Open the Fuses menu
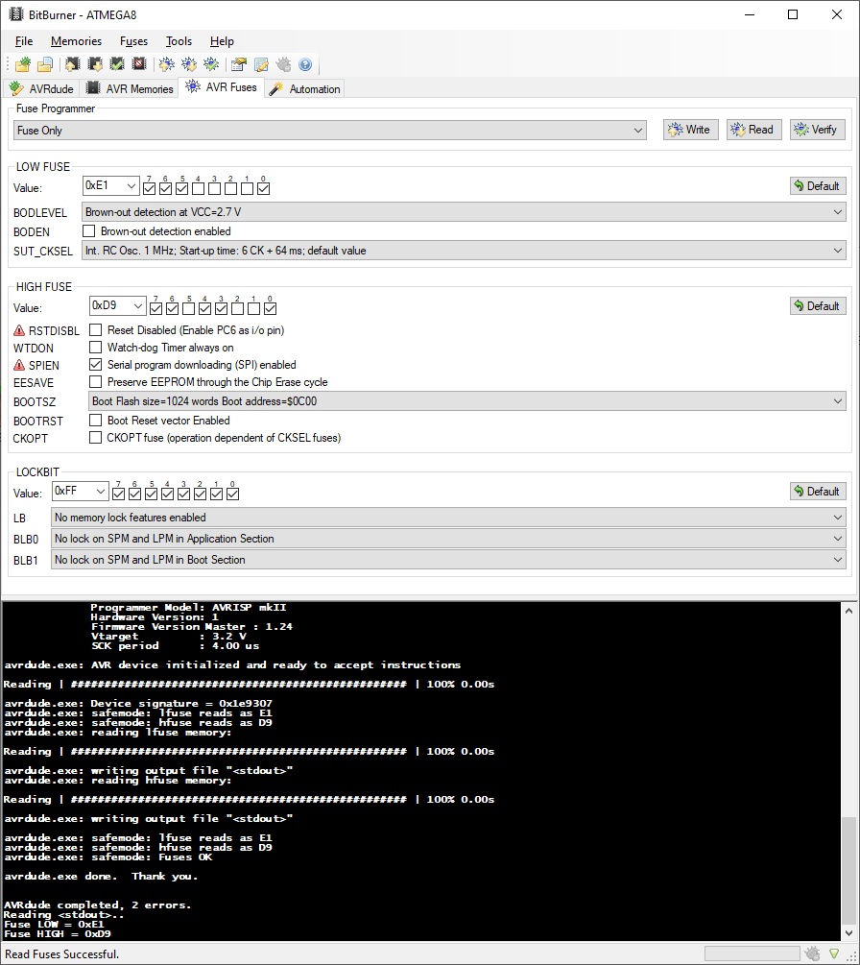 (x=133, y=41)
